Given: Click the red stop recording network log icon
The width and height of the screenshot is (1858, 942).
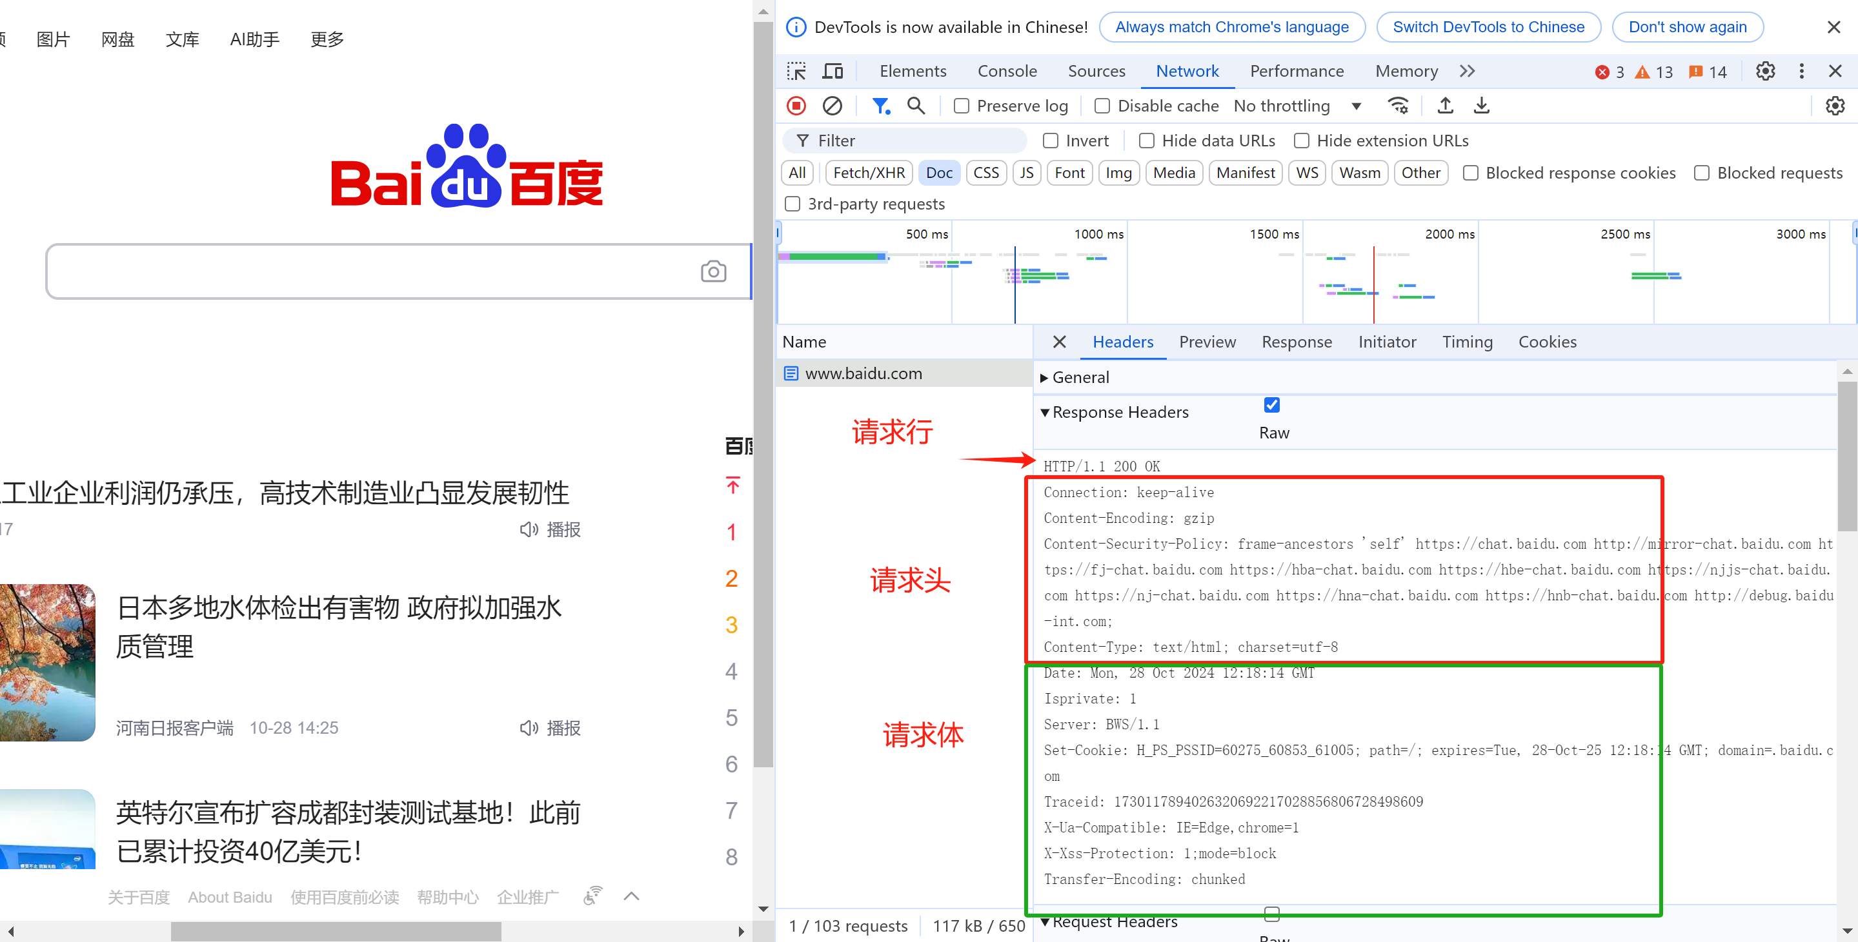Looking at the screenshot, I should [796, 105].
